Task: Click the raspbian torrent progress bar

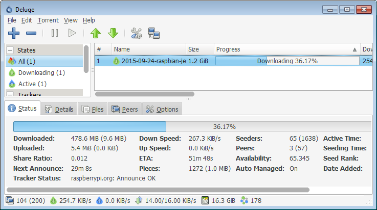Action: pos(287,61)
